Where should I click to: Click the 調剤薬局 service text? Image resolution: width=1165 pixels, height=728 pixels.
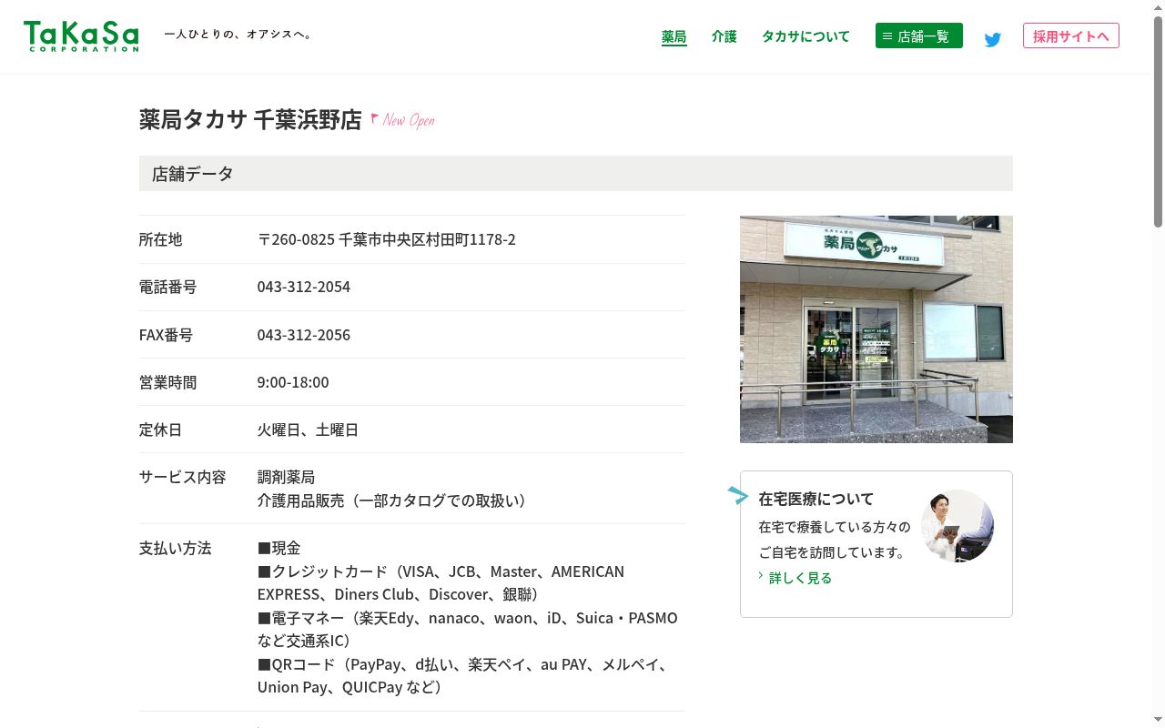pos(286,477)
